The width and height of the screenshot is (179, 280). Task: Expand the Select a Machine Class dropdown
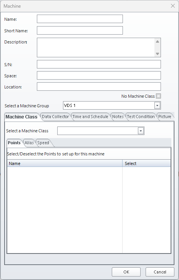[141, 131]
